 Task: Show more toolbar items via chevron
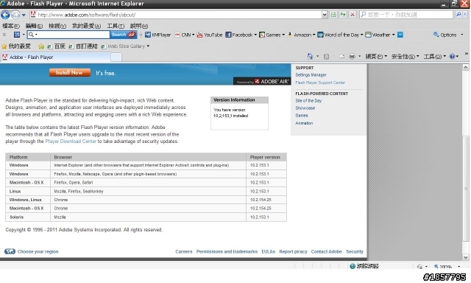coord(400,35)
